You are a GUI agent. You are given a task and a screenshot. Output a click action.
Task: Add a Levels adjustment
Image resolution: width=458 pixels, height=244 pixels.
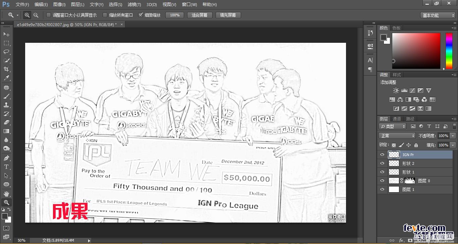coord(404,91)
